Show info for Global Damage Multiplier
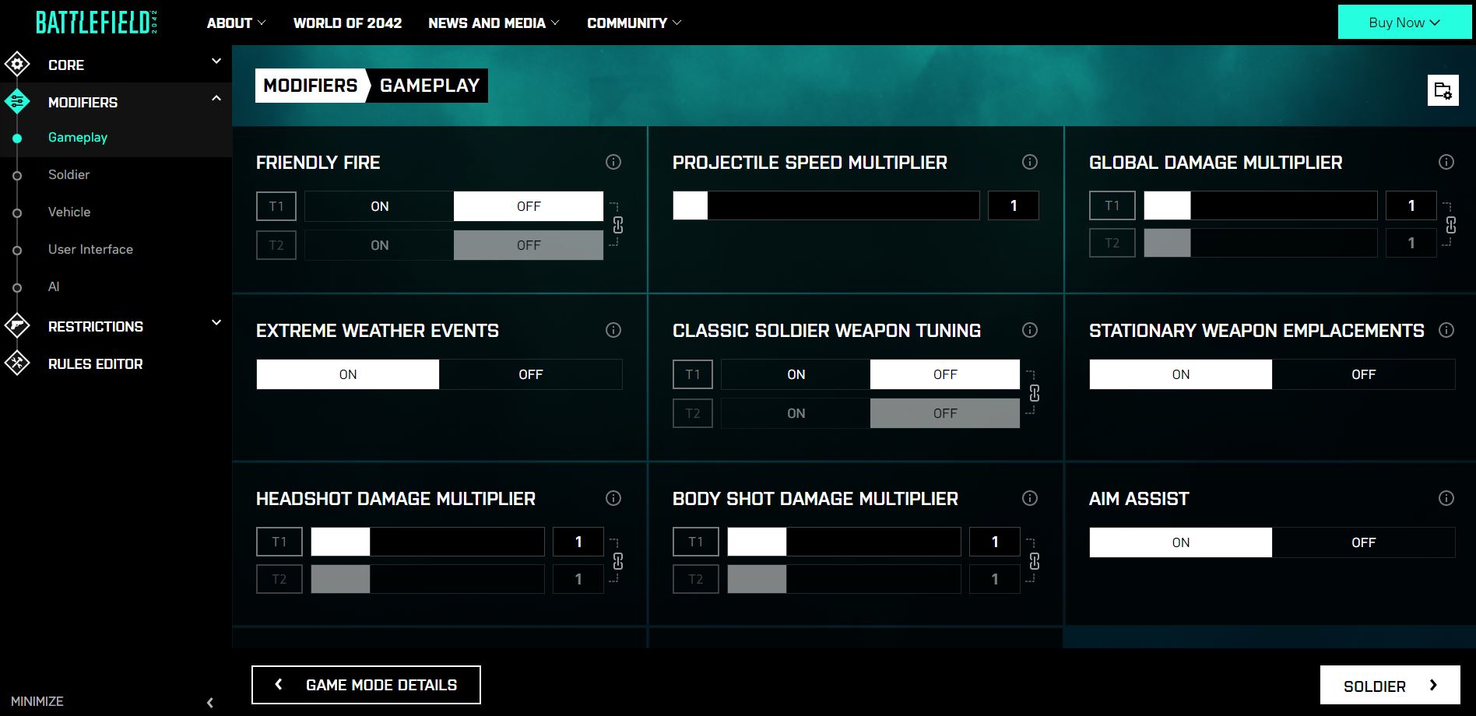The height and width of the screenshot is (716, 1476). pos(1446,162)
